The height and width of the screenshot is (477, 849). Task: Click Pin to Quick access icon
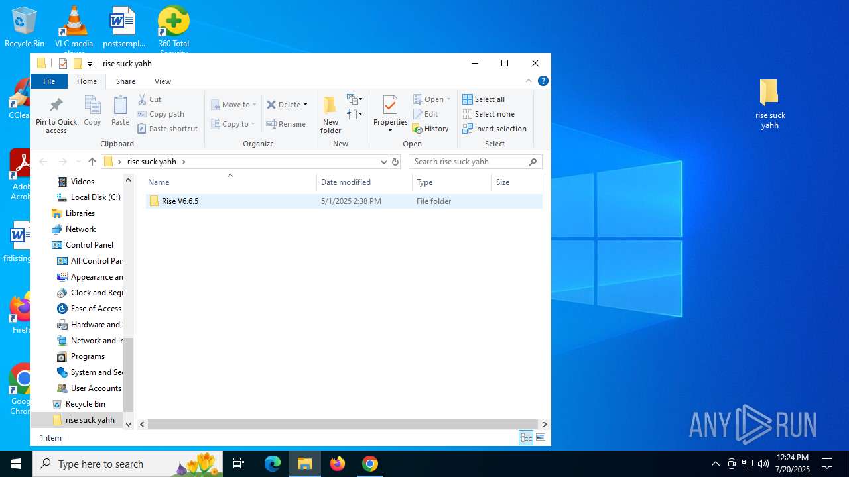pyautogui.click(x=56, y=115)
